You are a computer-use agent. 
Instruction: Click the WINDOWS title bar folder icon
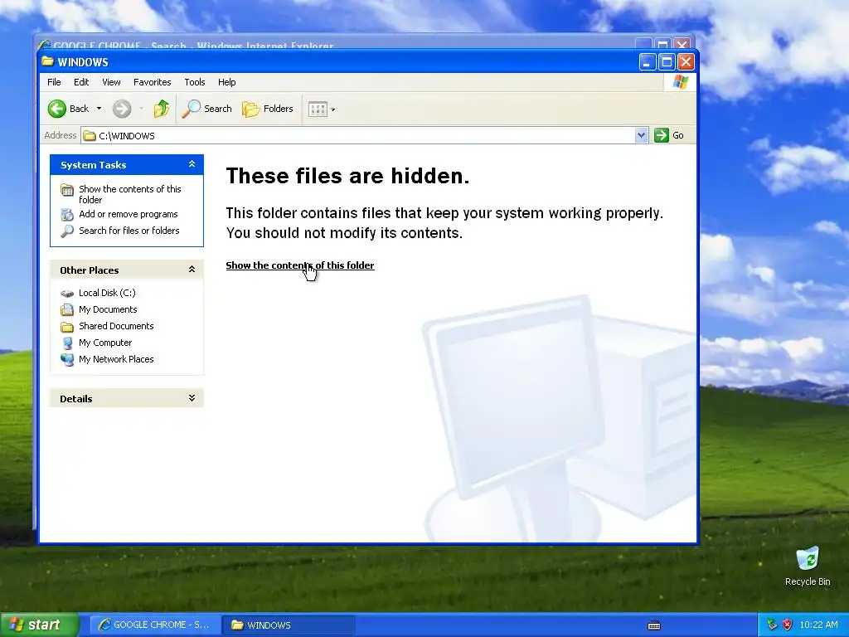[47, 61]
